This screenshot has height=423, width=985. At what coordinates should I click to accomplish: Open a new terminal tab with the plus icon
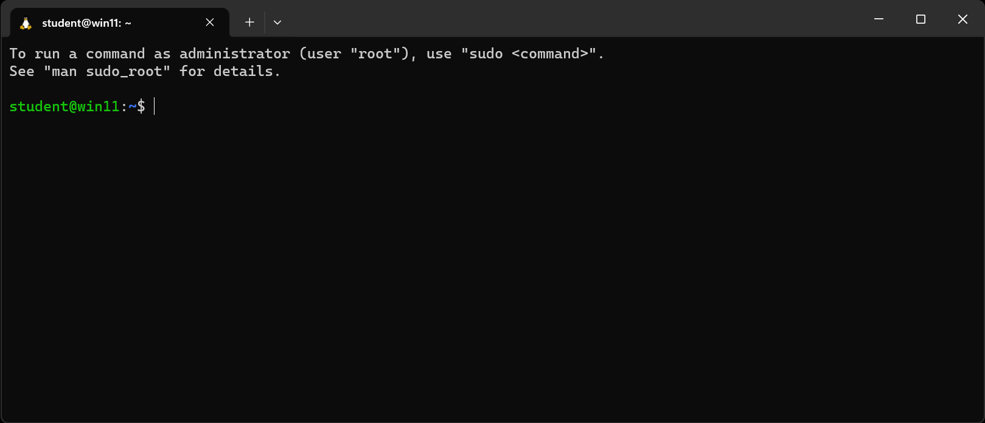[249, 22]
